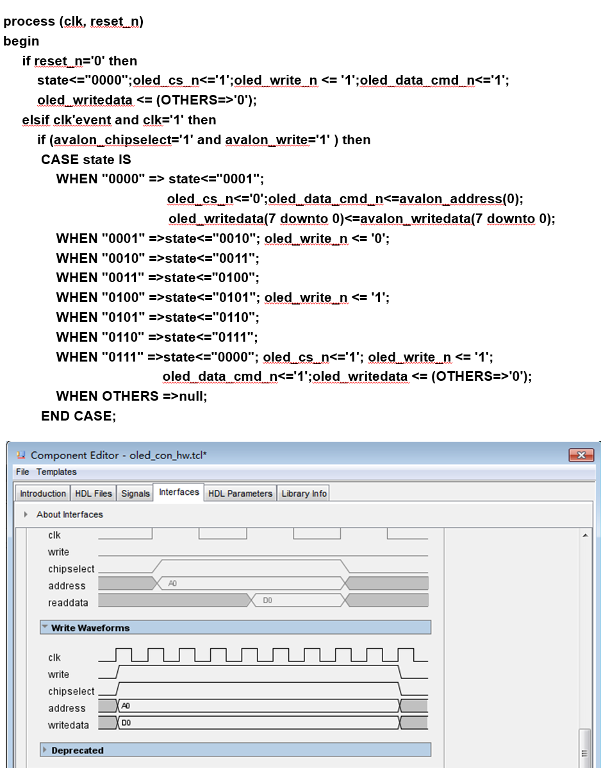Expand the About Interfaces section
Image resolution: width=601 pixels, height=768 pixels.
(x=26, y=514)
